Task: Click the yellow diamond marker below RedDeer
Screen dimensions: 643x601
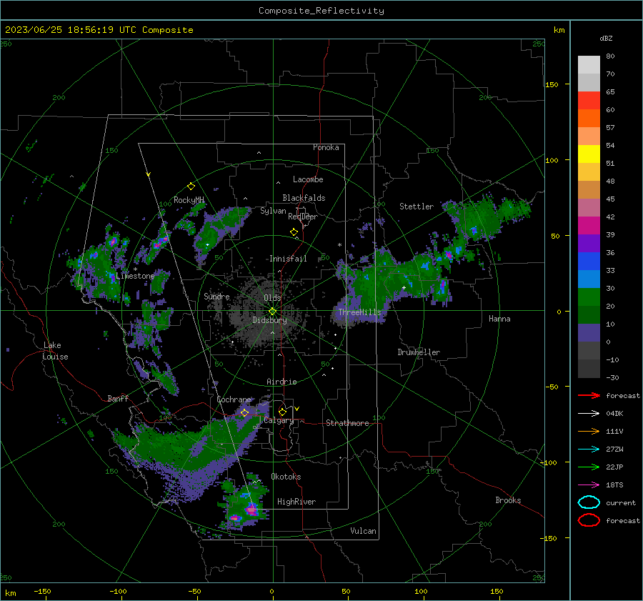Action: (294, 232)
